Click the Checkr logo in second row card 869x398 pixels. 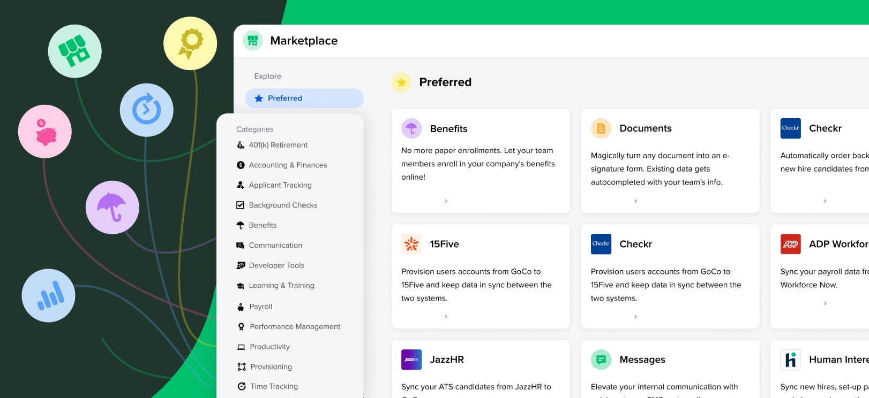coord(601,244)
